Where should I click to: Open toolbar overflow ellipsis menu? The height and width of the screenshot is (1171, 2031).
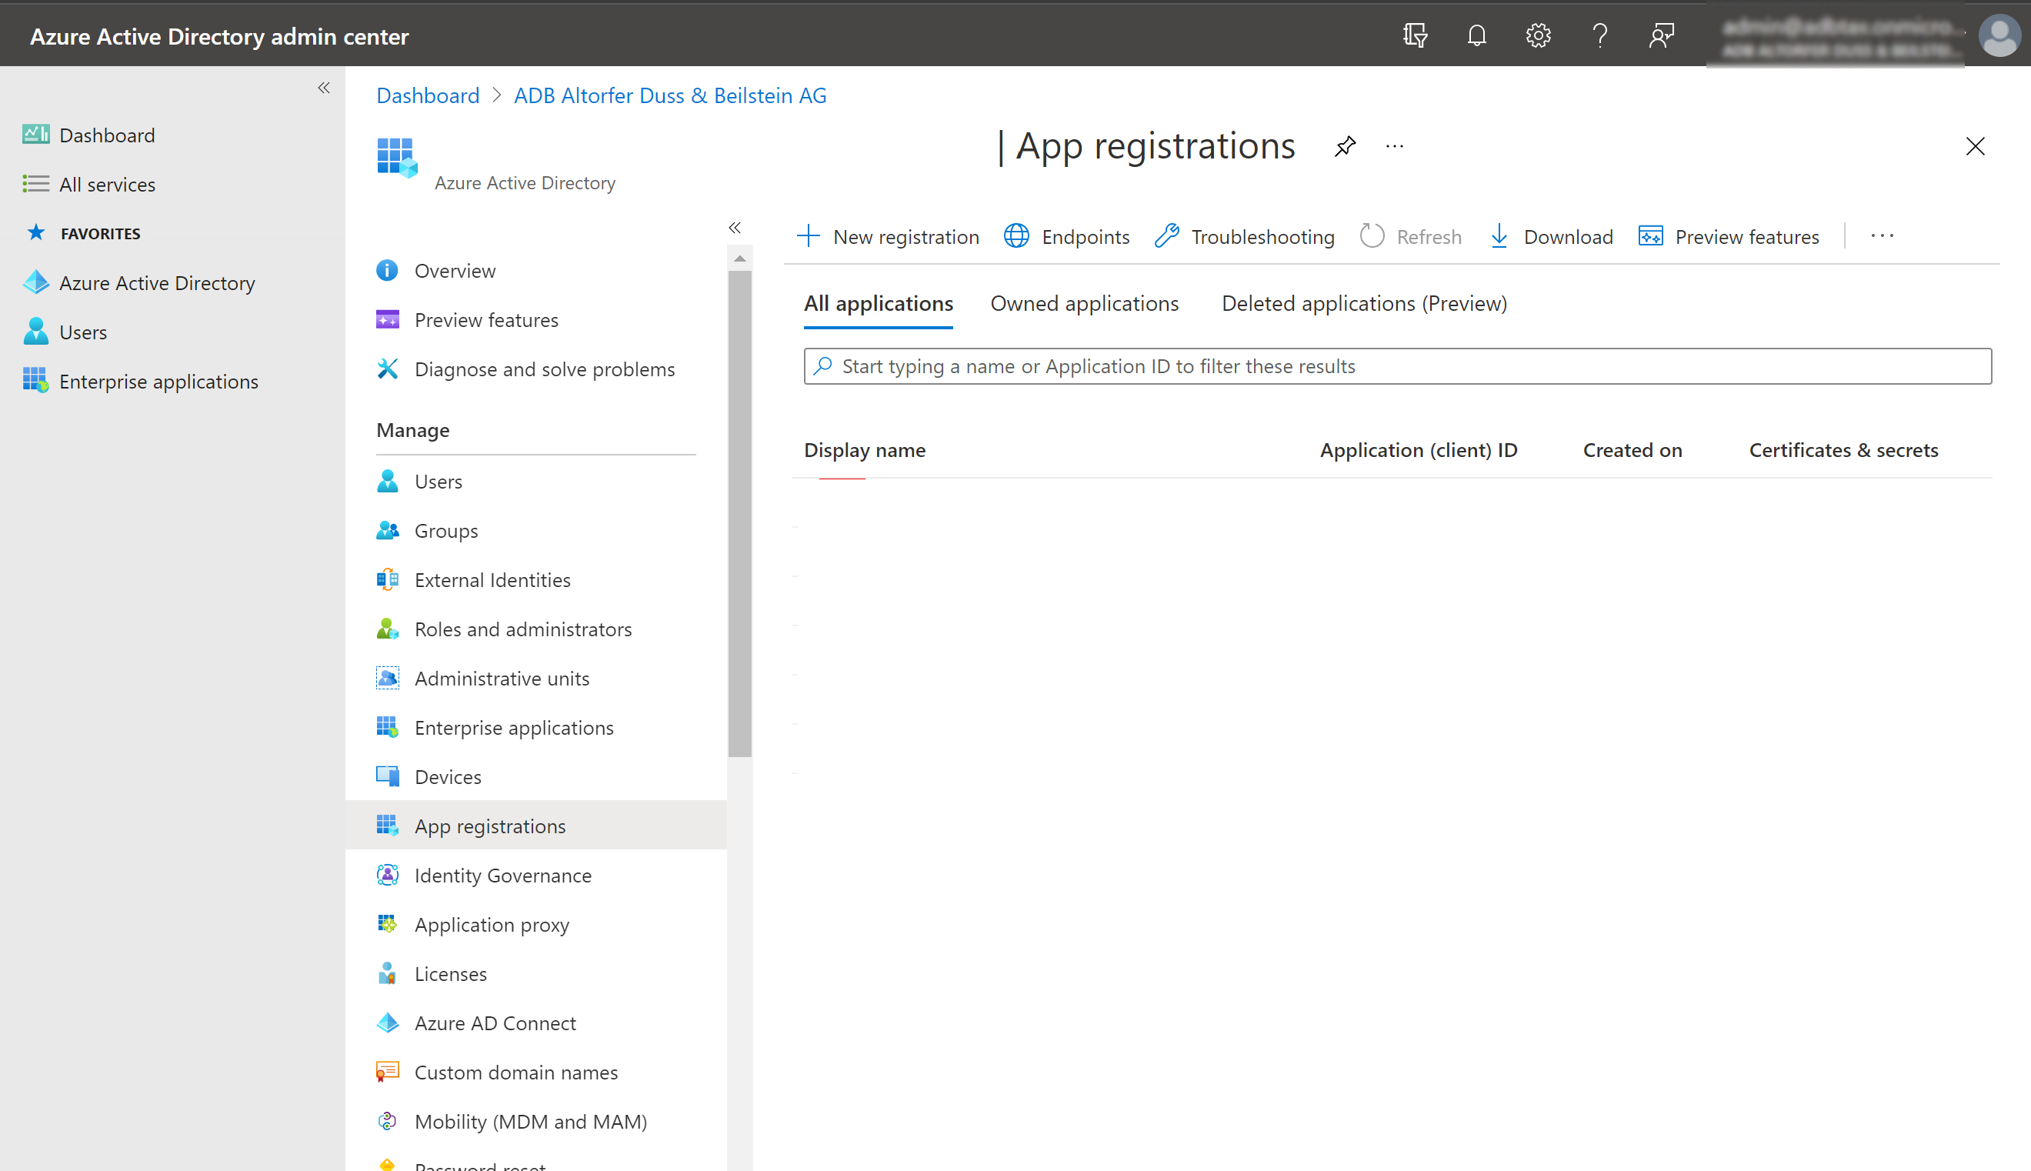(1882, 235)
